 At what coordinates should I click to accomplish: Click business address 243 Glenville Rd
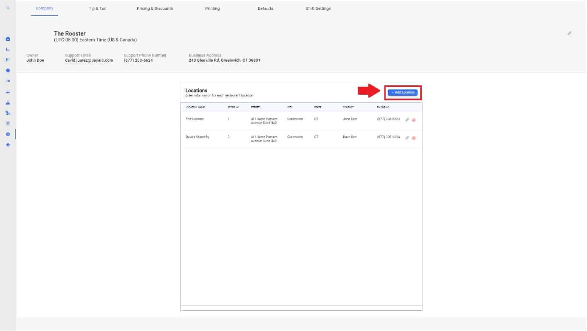[224, 60]
